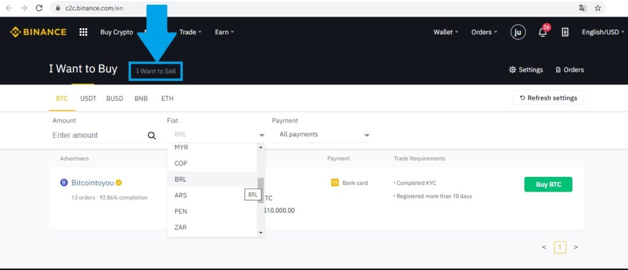Open the English/USD language selector
This screenshot has height=270, width=628.
point(603,32)
